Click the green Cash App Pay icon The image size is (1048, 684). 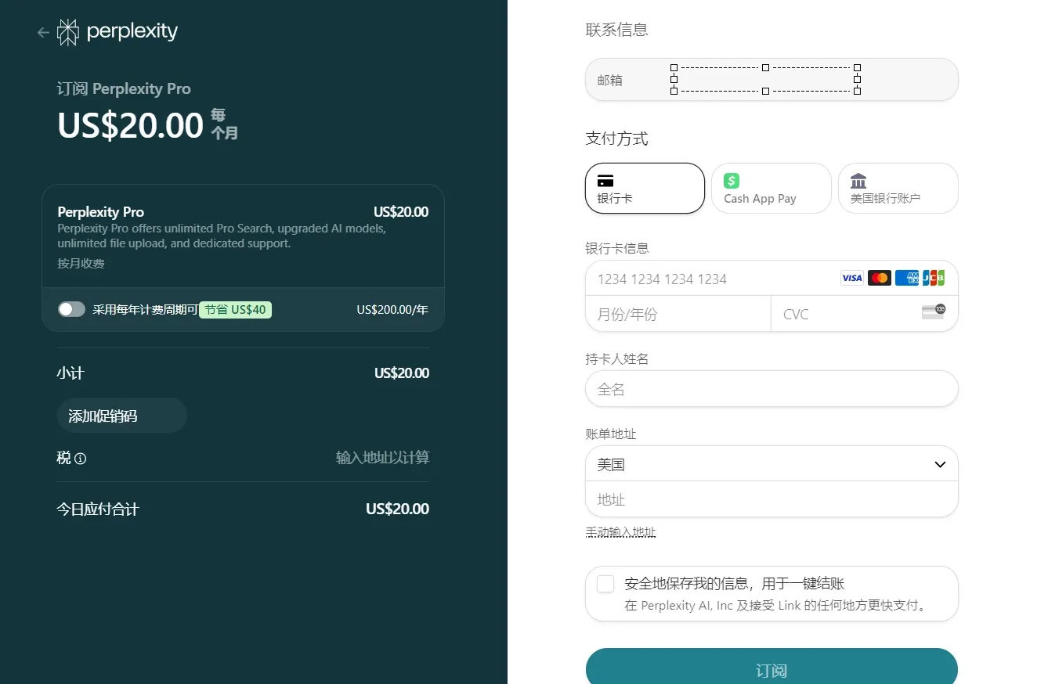[730, 180]
